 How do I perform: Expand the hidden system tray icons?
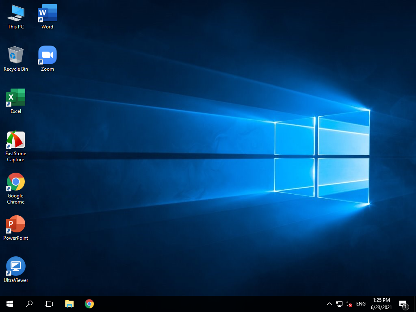[329, 304]
